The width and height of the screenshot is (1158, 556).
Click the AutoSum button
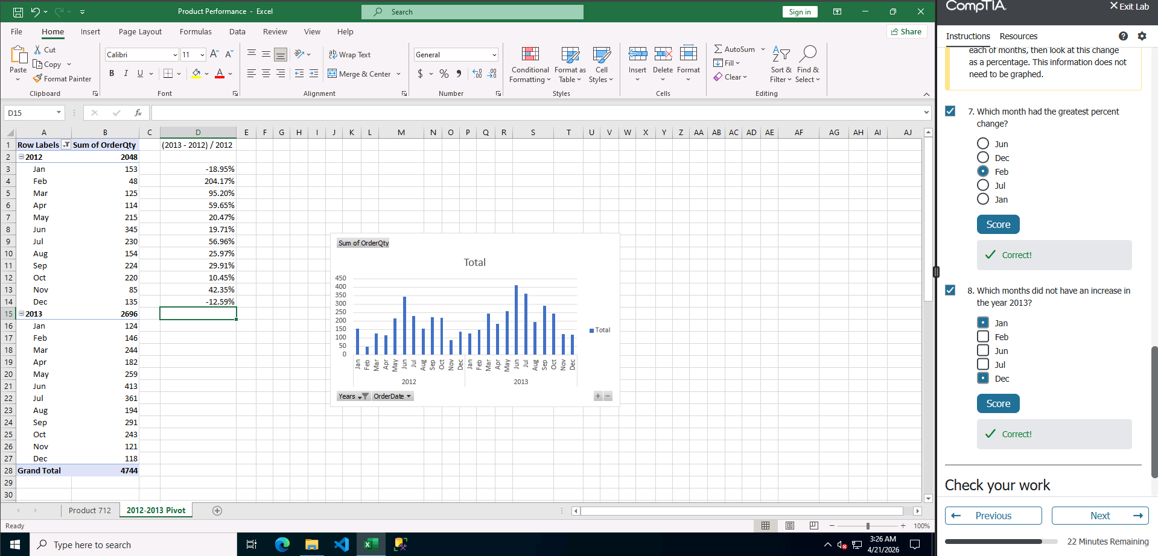click(x=734, y=49)
